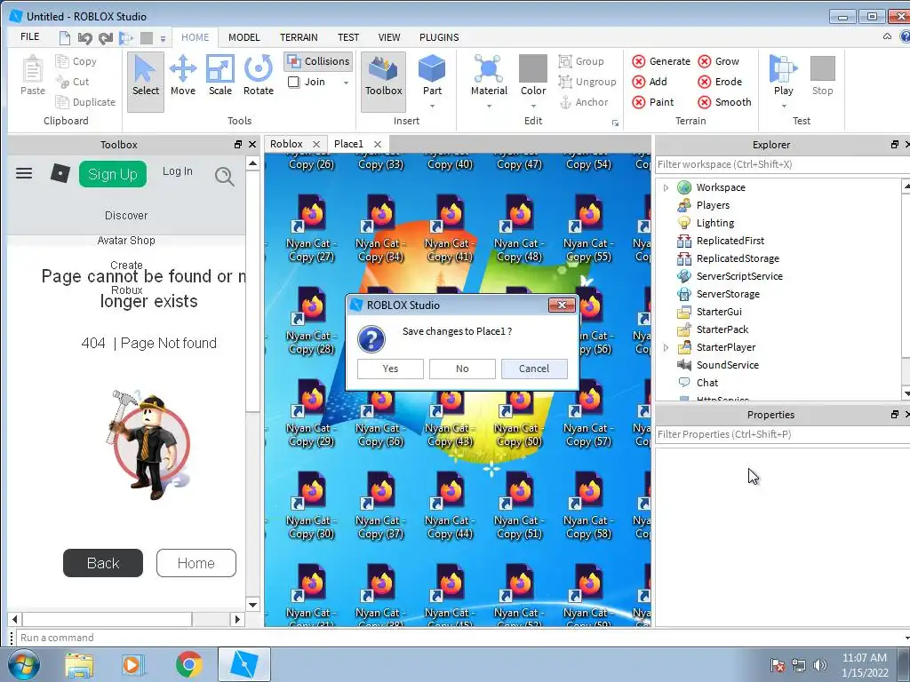910x682 pixels.
Task: Open the Color dropdown arrow
Action: (533, 107)
